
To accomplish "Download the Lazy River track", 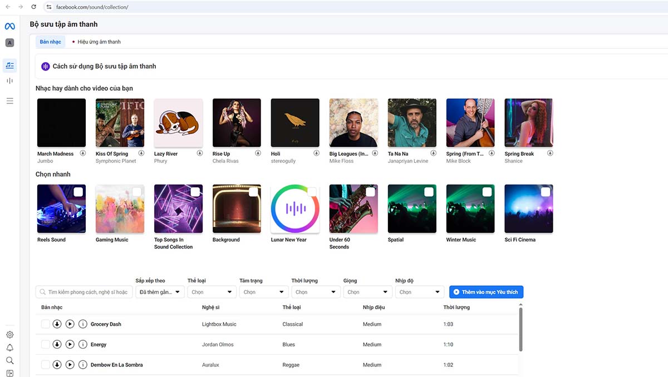I will click(x=199, y=153).
